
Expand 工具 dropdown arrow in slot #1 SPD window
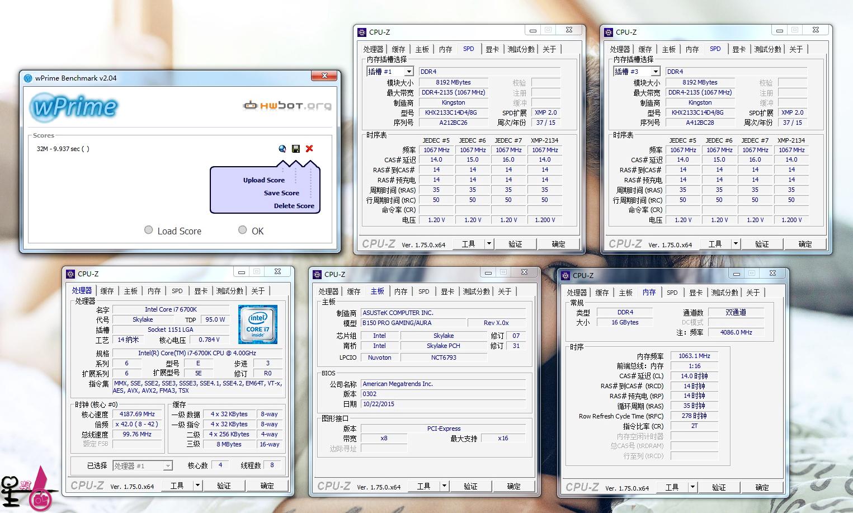(489, 244)
